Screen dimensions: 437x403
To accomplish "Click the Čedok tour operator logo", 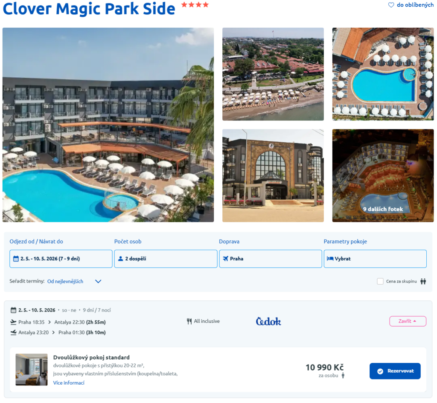I will [x=268, y=321].
